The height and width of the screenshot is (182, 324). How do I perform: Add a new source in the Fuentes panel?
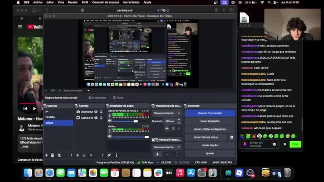(78, 155)
